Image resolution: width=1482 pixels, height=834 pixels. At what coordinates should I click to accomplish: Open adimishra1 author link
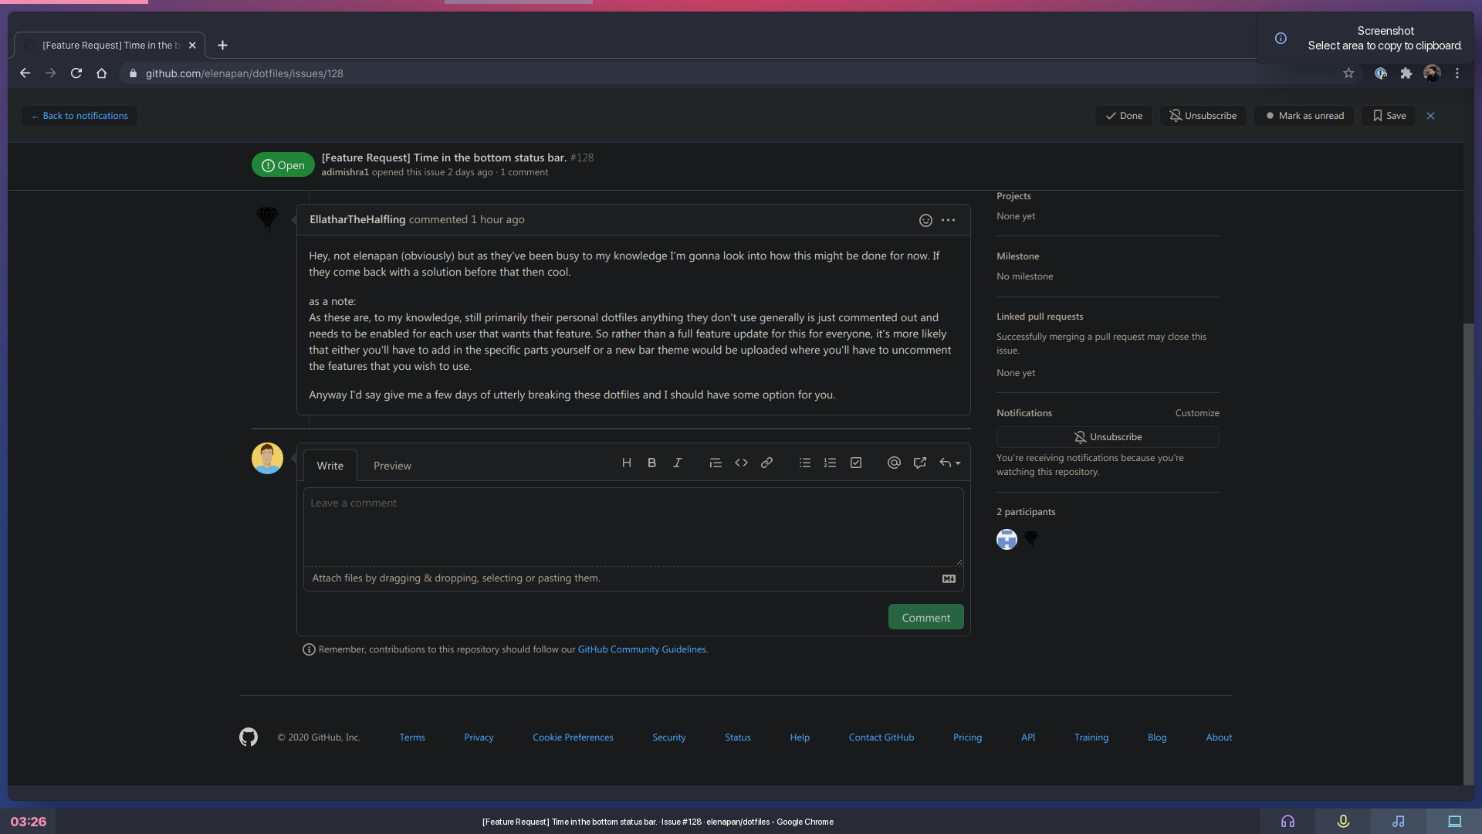coord(345,172)
